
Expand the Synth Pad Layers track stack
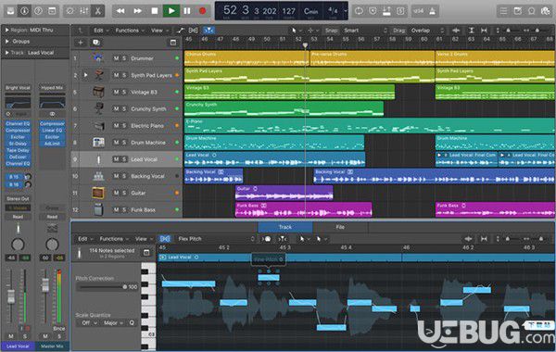pos(85,75)
